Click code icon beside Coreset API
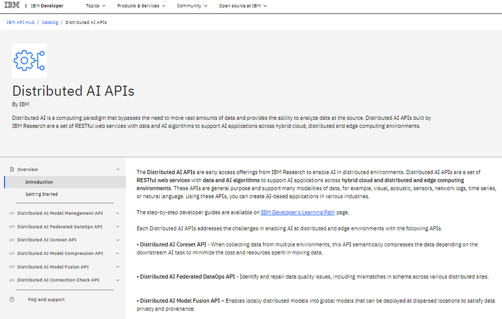 [12, 240]
